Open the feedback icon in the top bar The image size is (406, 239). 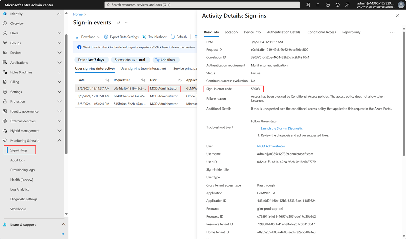(346, 5)
